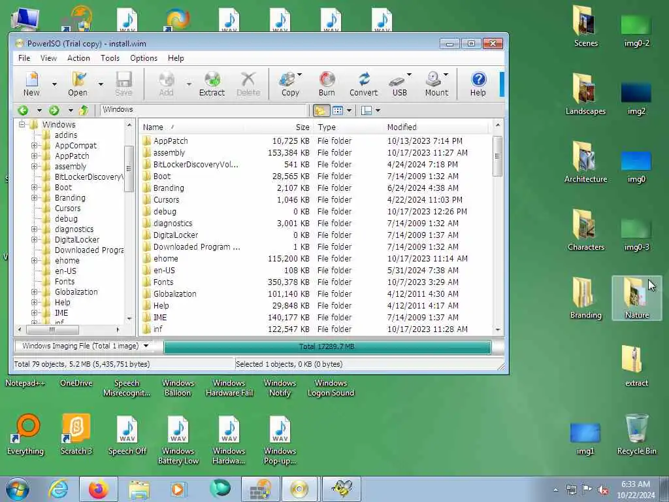Open the Copy button dropdown arrow
Viewport: 669px width, 502px height.
pyautogui.click(x=299, y=75)
